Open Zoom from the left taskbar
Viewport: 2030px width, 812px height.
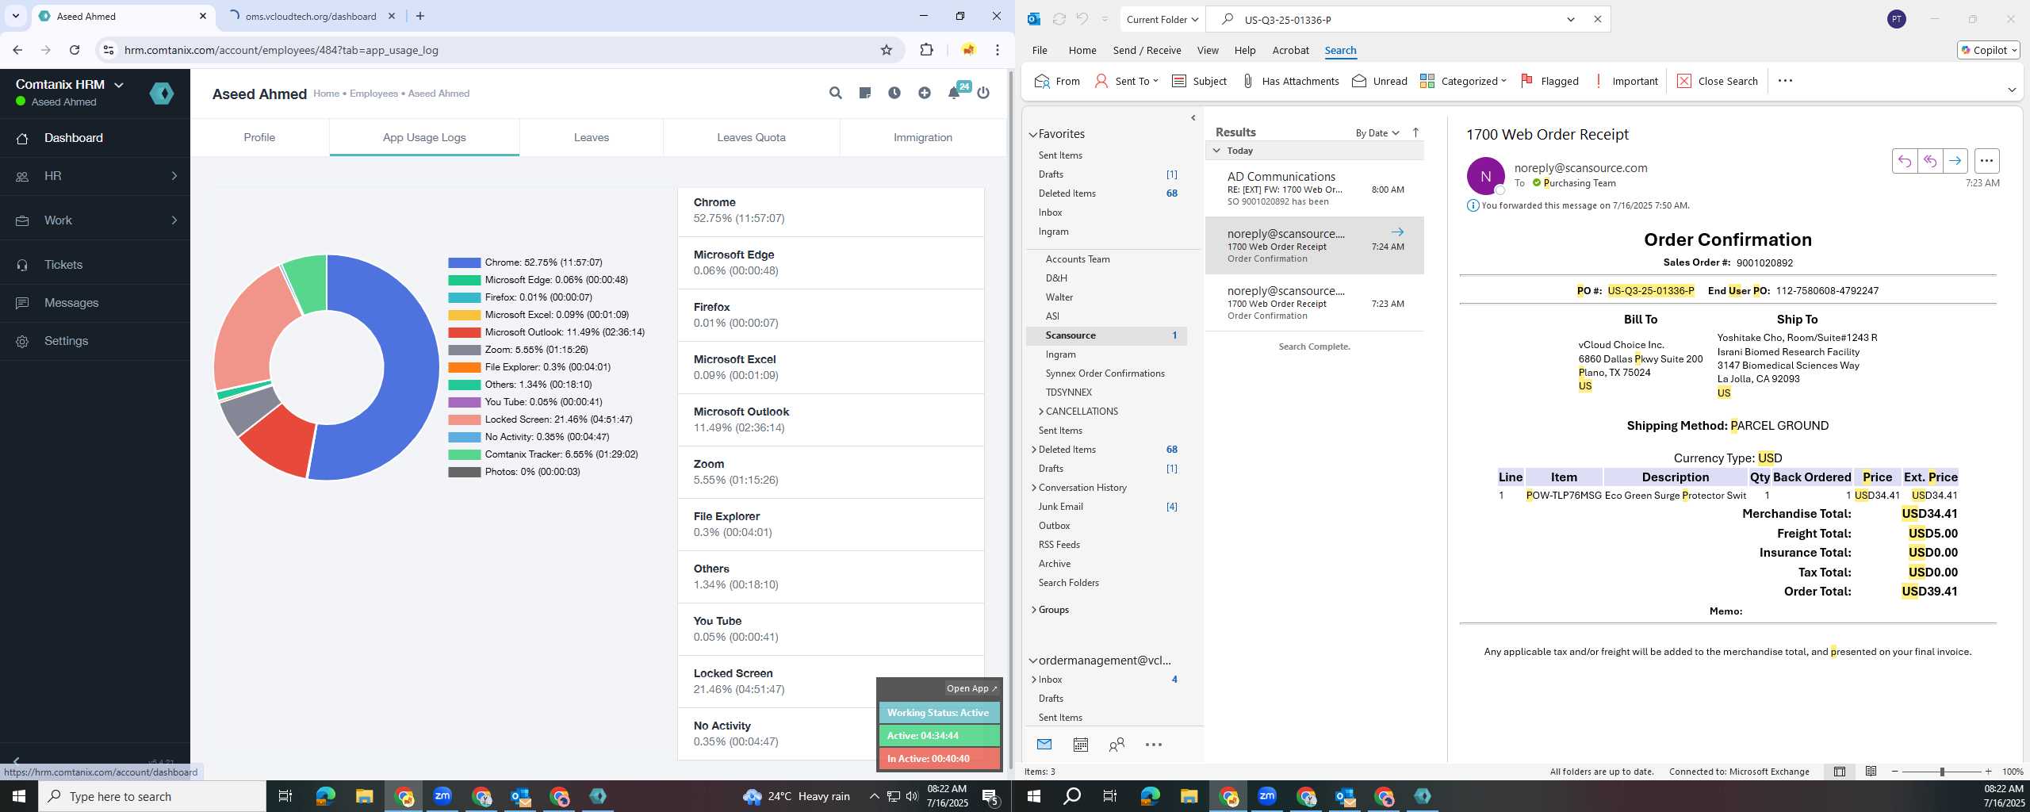pos(442,796)
